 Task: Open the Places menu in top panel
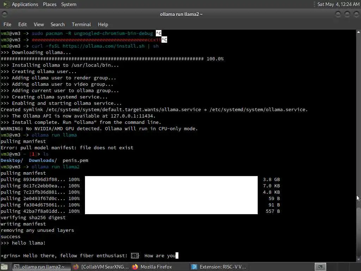pos(50,4)
